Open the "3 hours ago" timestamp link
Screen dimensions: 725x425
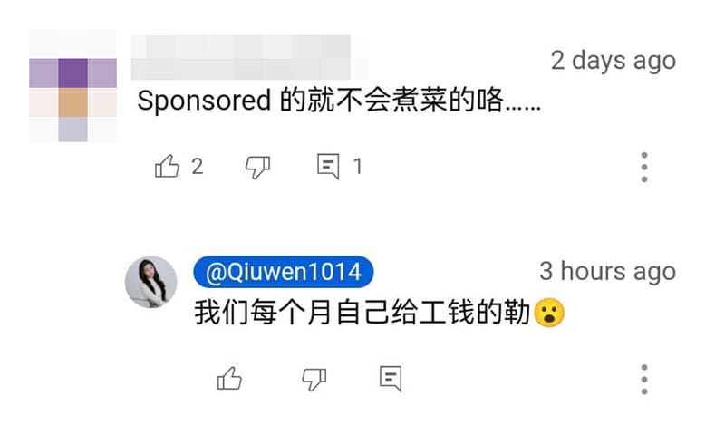click(x=607, y=271)
